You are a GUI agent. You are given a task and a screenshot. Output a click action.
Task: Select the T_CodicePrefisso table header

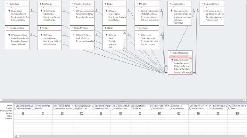click(82, 28)
